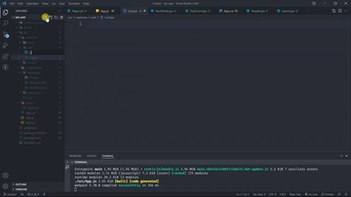Open the Thunder Client lightning icon

point(5,67)
